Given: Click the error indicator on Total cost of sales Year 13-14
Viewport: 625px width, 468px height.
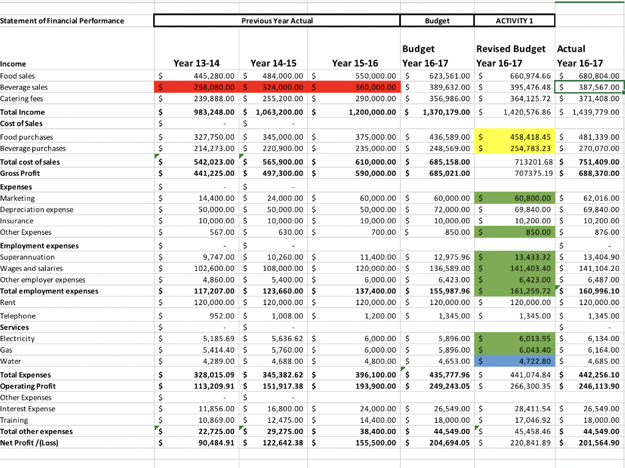Looking at the screenshot, I should point(157,158).
